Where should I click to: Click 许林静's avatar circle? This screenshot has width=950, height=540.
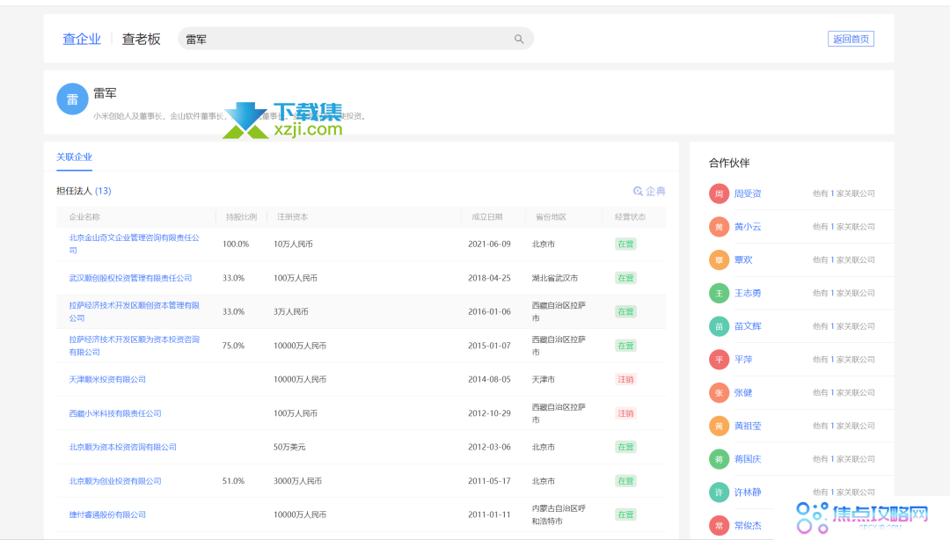click(719, 493)
